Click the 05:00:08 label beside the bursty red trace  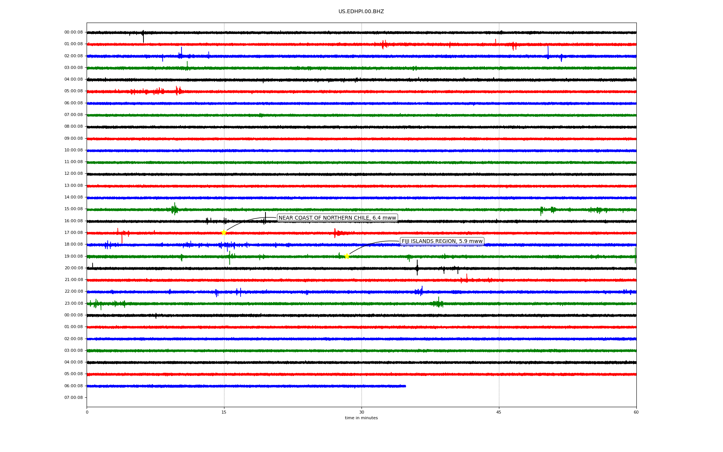tap(73, 91)
